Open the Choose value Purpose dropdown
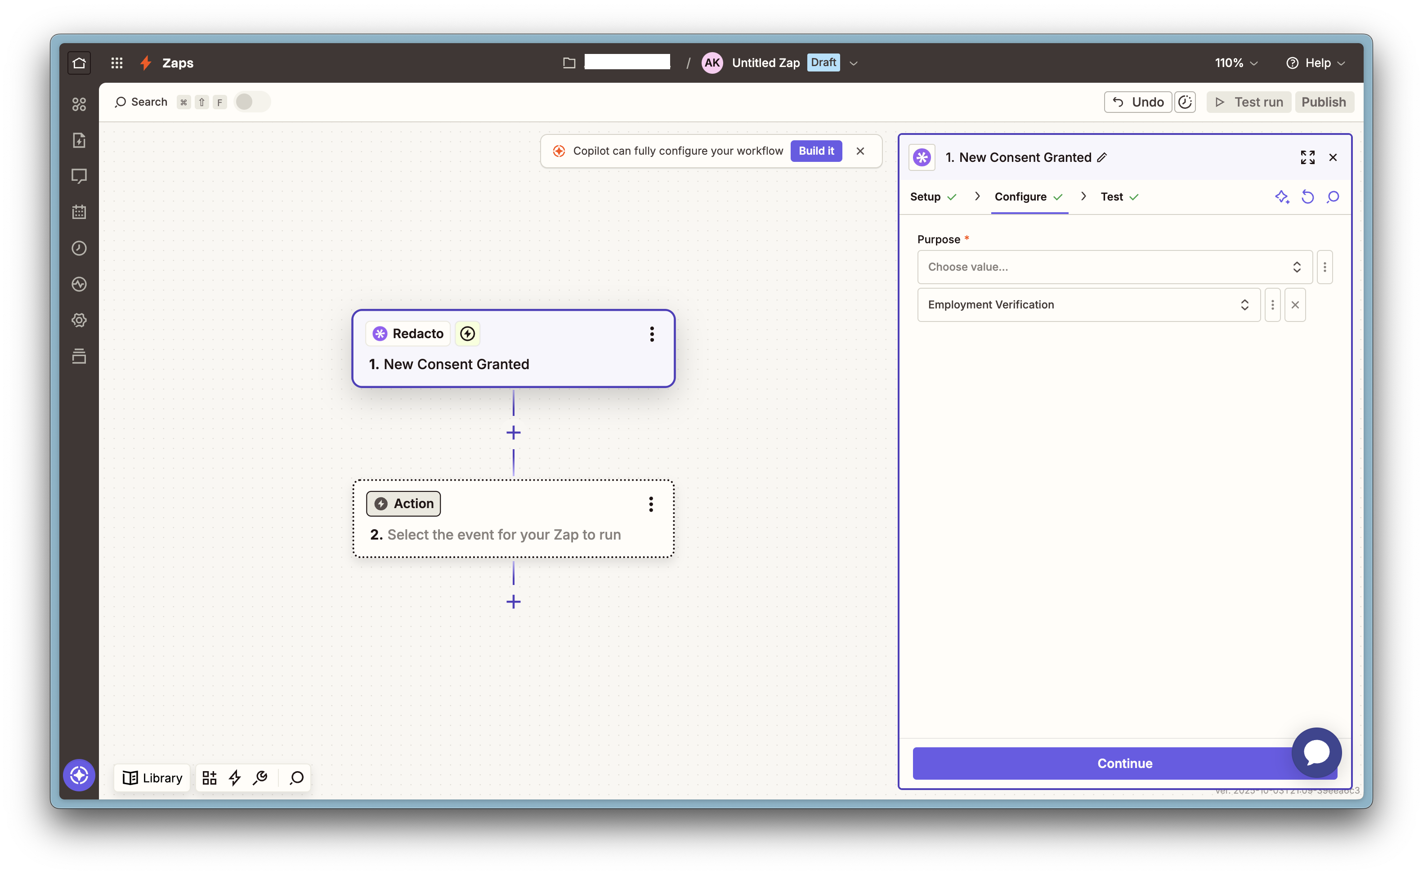The width and height of the screenshot is (1423, 875). click(1114, 267)
